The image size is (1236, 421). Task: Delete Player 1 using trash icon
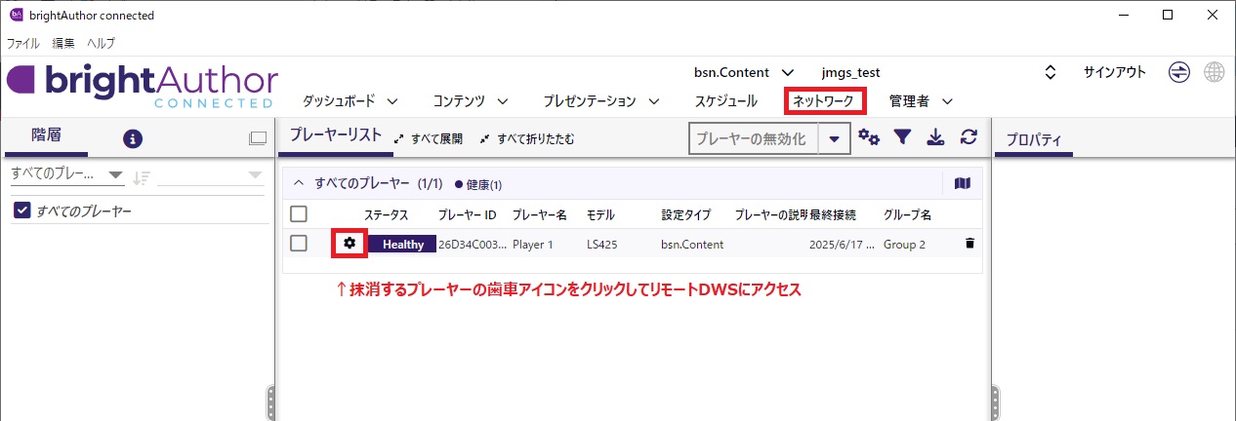tap(969, 244)
